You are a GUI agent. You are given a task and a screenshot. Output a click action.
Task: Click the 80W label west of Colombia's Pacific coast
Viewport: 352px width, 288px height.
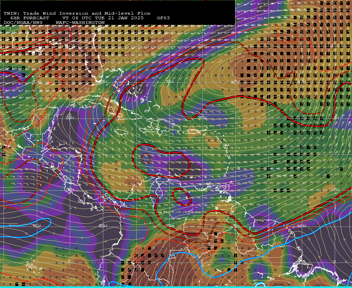point(103,226)
